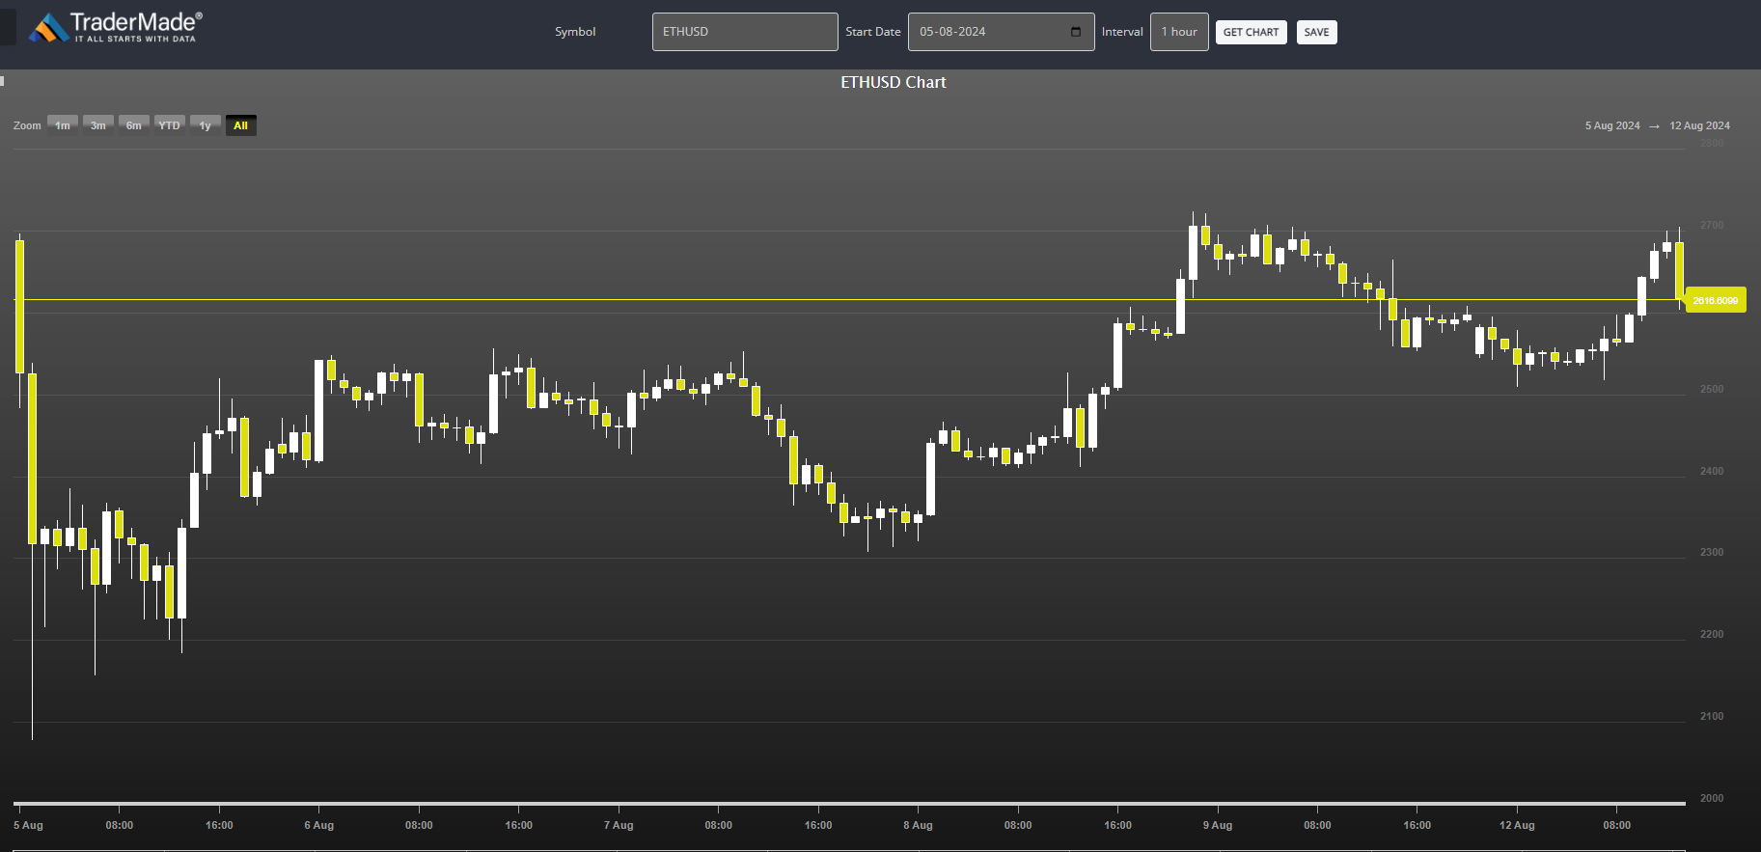Click the 5 Aug time axis label
The height and width of the screenshot is (852, 1761).
pos(28,825)
